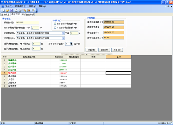Click the 商务标得分 column header
Image resolution: width=173 pixels, height=125 pixels.
[74, 57]
